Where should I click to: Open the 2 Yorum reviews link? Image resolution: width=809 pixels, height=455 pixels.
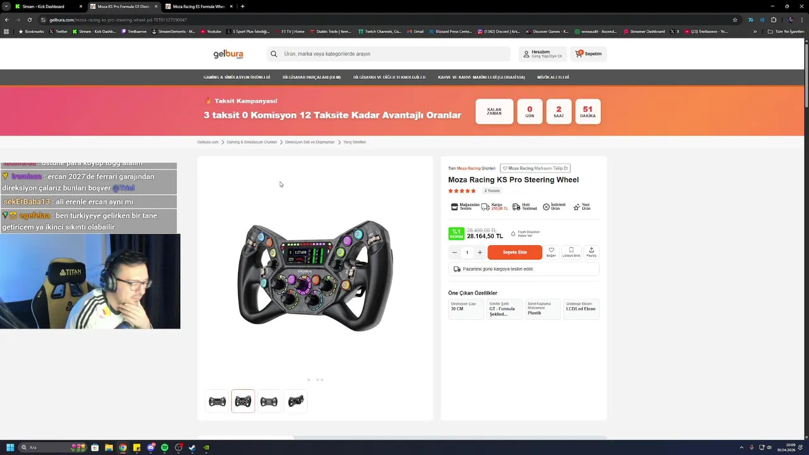(x=492, y=190)
